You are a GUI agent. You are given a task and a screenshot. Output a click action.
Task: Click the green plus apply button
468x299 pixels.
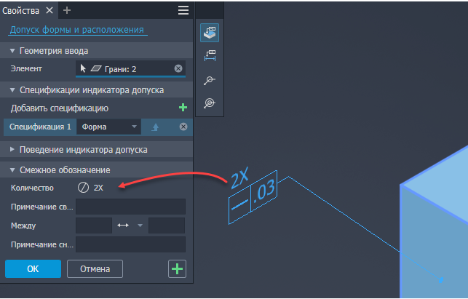[x=178, y=269]
